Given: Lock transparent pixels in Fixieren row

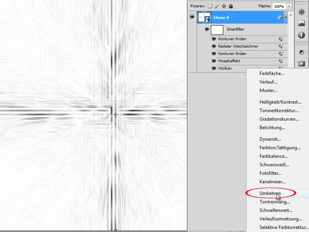Looking at the screenshot, I should pyautogui.click(x=210, y=6).
